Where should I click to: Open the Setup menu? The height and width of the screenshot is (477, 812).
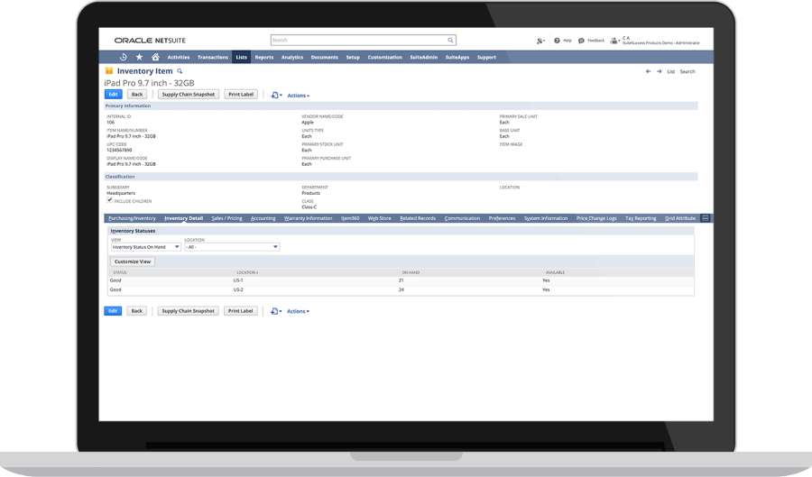353,57
